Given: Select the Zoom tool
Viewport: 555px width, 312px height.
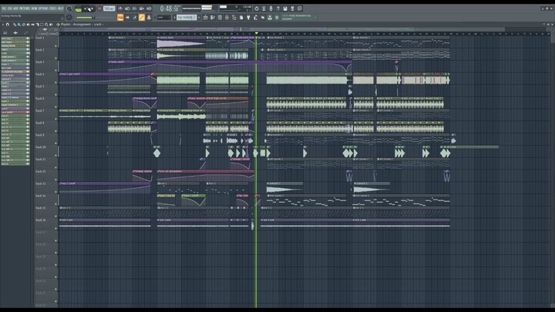Looking at the screenshot, I should coord(46,25).
